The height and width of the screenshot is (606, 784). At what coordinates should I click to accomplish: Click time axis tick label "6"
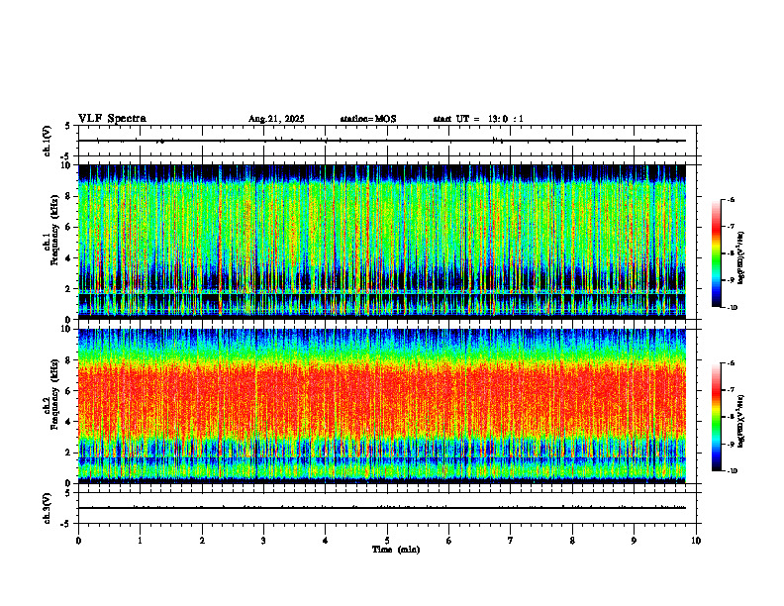coord(449,541)
